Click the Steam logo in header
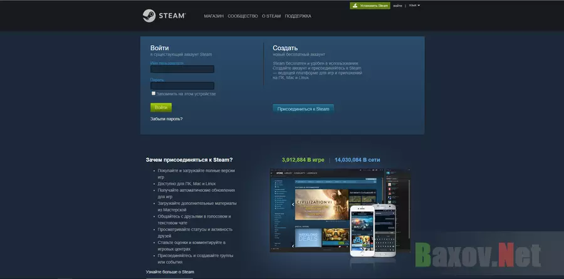Viewport: 564px width, 279px height. 164,16
